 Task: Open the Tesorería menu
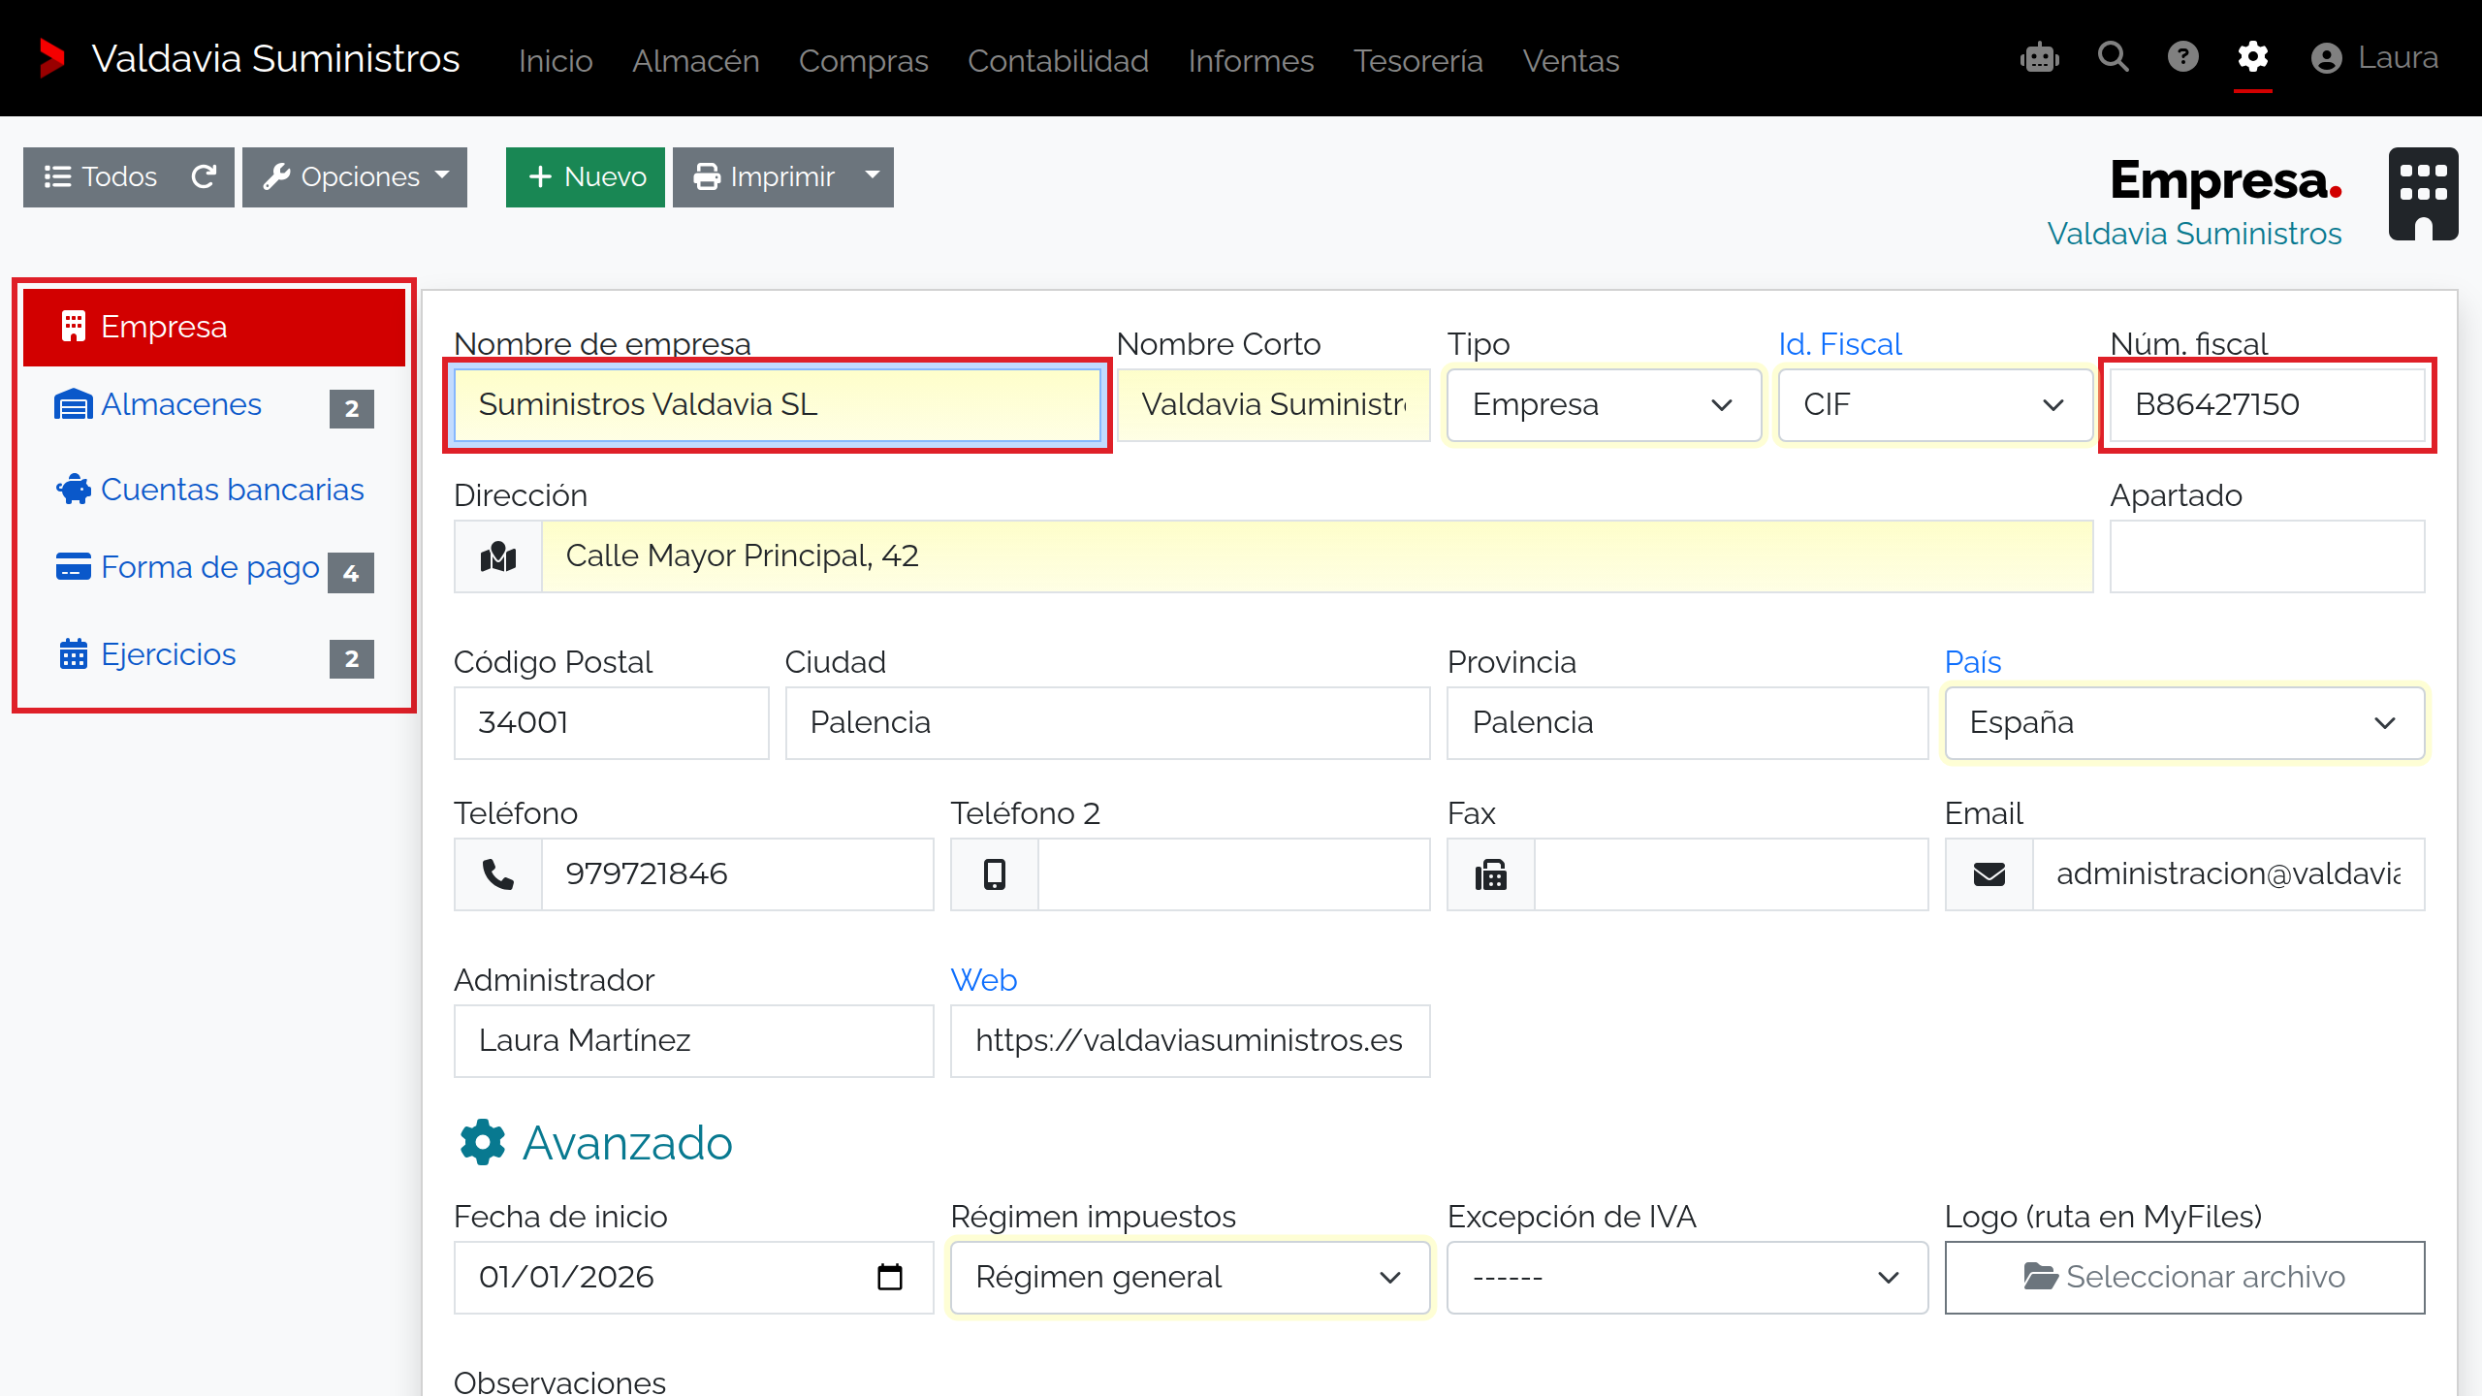[x=1418, y=60]
